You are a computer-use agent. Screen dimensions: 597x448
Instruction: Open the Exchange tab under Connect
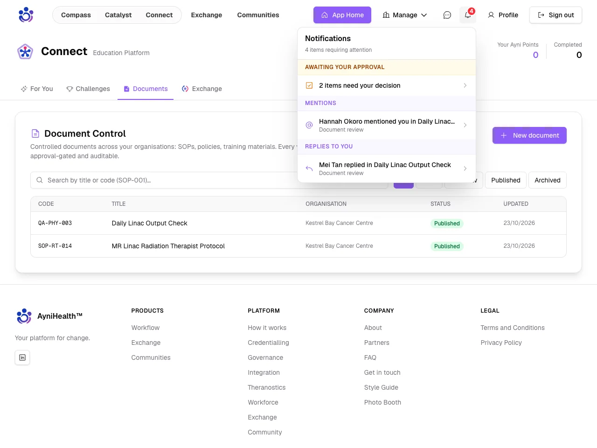202,89
